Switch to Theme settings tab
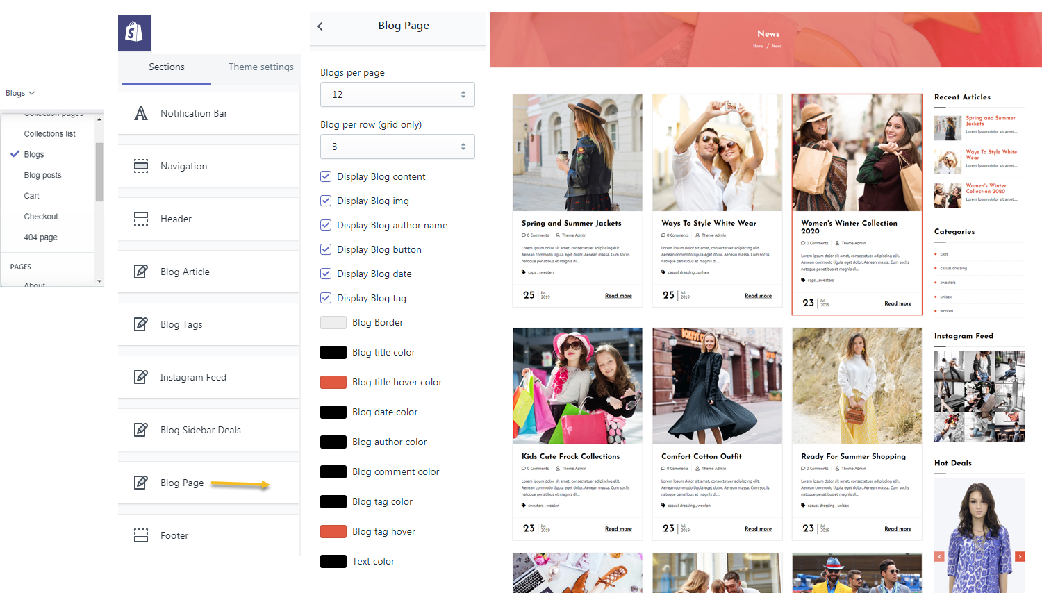 260,67
